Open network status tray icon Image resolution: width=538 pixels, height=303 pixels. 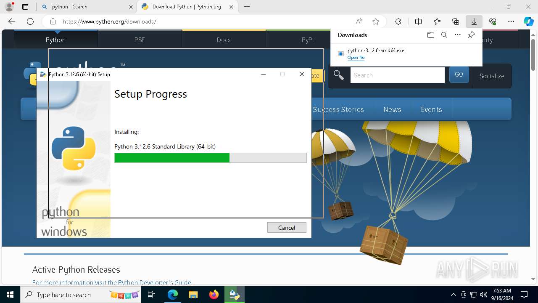474,295
